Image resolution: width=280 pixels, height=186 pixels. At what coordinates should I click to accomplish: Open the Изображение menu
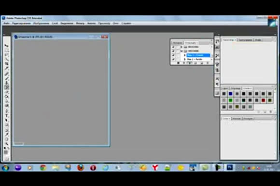(41, 23)
